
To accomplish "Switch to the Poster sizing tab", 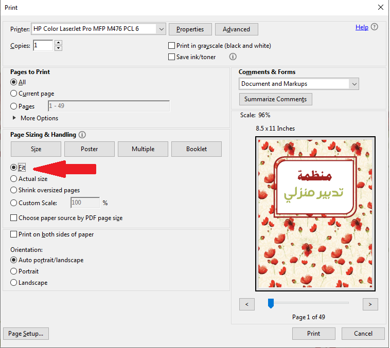I will 90,149.
